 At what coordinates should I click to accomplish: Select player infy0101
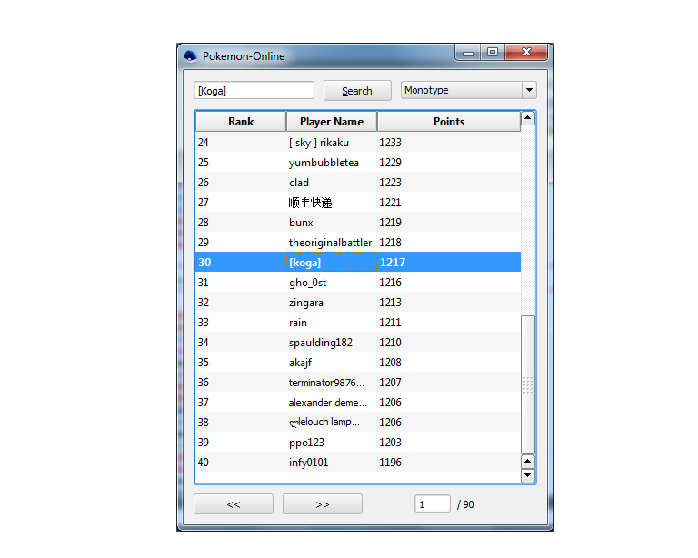[308, 463]
